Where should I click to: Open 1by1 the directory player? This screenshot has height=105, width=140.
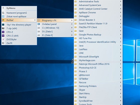(x=19, y=25)
